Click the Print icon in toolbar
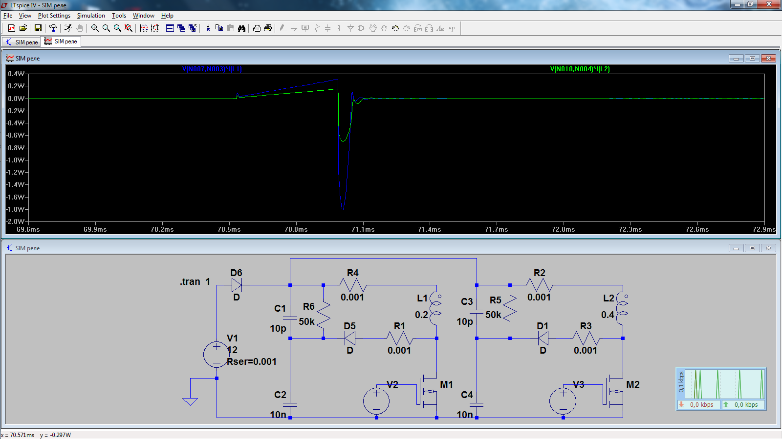Image resolution: width=782 pixels, height=439 pixels. coord(268,28)
